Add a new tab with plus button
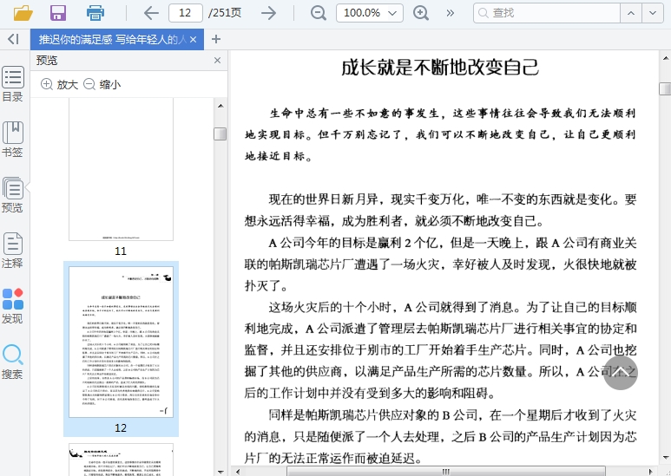671x476 pixels. click(x=216, y=39)
